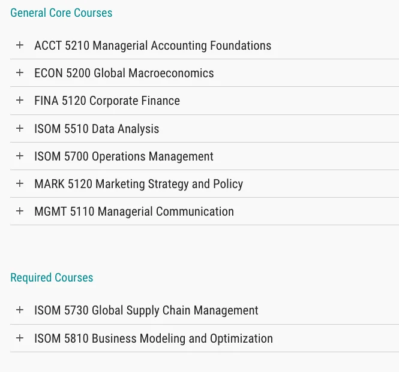Expand Marketing Strategy and Policy row
The image size is (399, 372).
click(139, 184)
